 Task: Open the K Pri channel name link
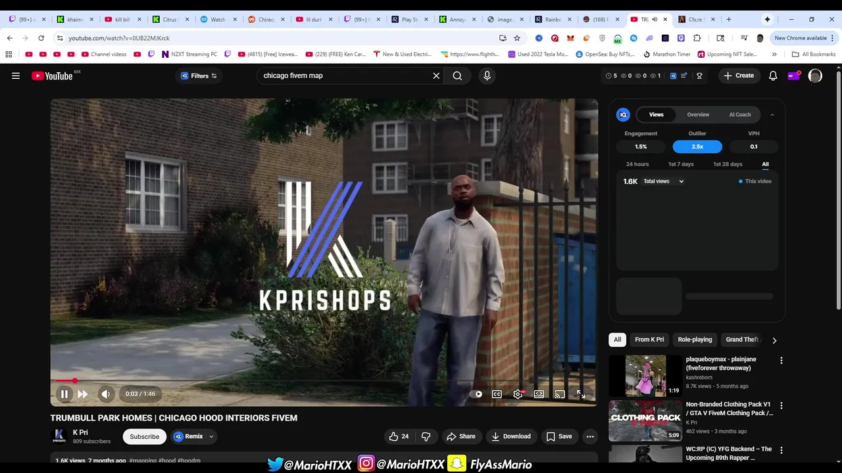[x=80, y=432]
